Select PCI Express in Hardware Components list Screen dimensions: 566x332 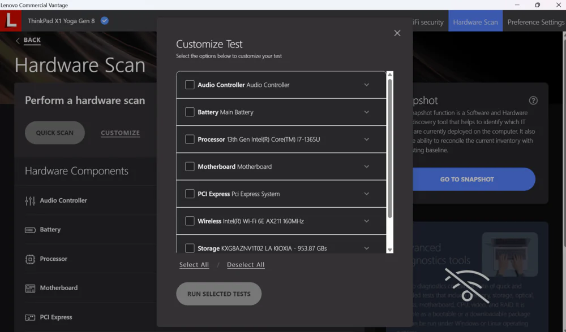pyautogui.click(x=56, y=317)
